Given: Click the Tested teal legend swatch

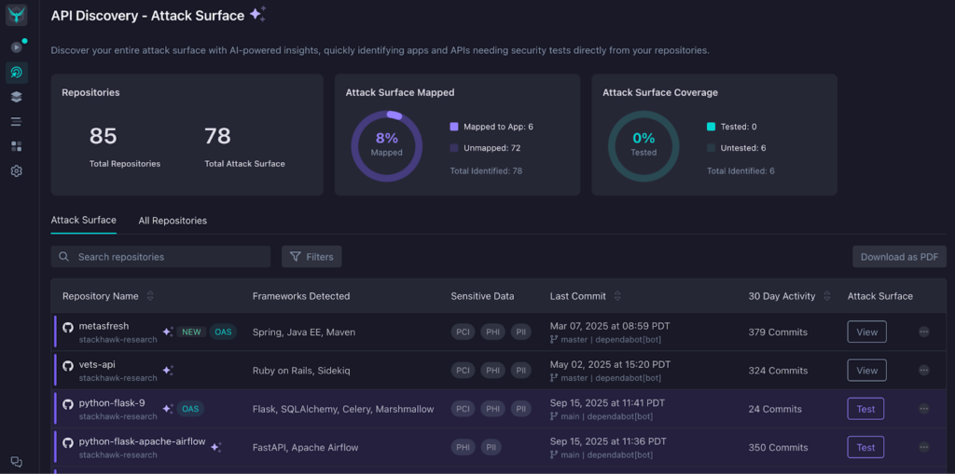Looking at the screenshot, I should (711, 127).
